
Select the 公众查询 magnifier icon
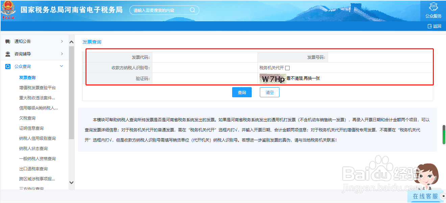click(8, 66)
